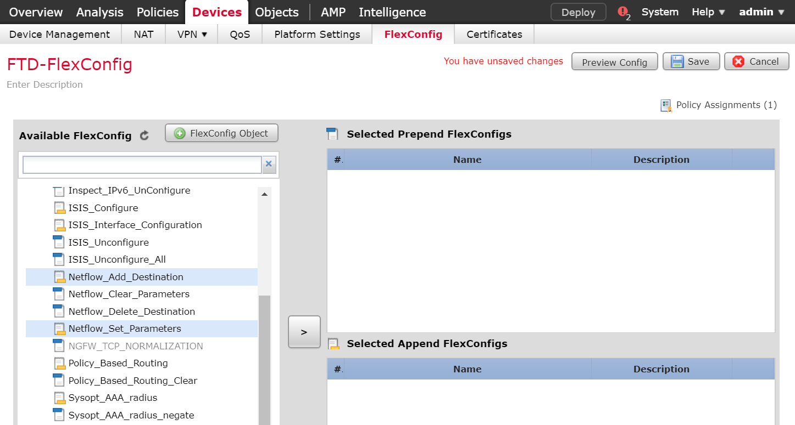Click the ISIS_Unconfigure object icon
The width and height of the screenshot is (795, 425).
tap(59, 242)
